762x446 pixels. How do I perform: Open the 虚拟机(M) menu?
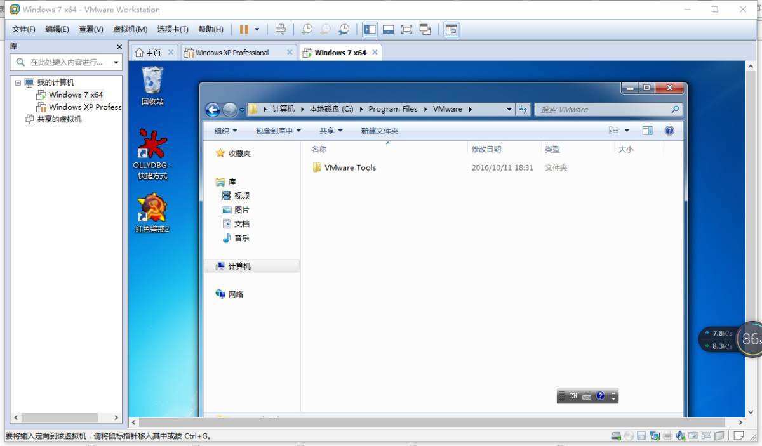[x=130, y=29]
